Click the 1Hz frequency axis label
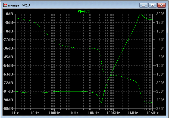Viewport: 169px width, 118px height. [x=15, y=113]
